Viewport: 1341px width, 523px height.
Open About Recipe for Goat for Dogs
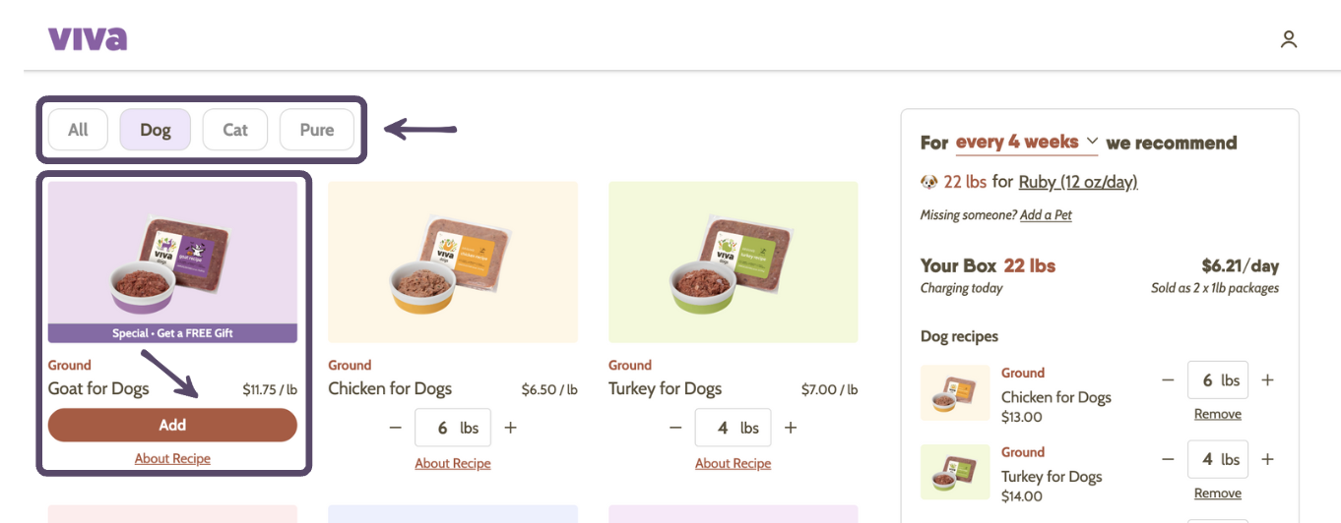coord(172,458)
